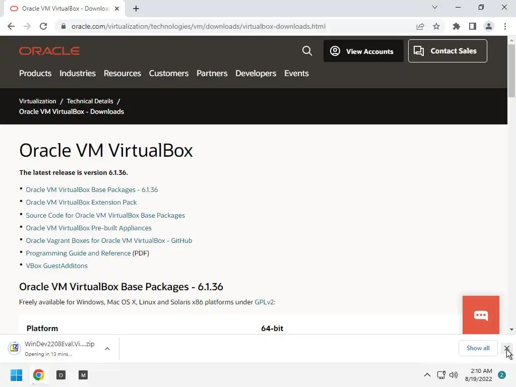Open the Chrome profile avatar
Viewport: 516px width, 387px height.
(x=489, y=26)
